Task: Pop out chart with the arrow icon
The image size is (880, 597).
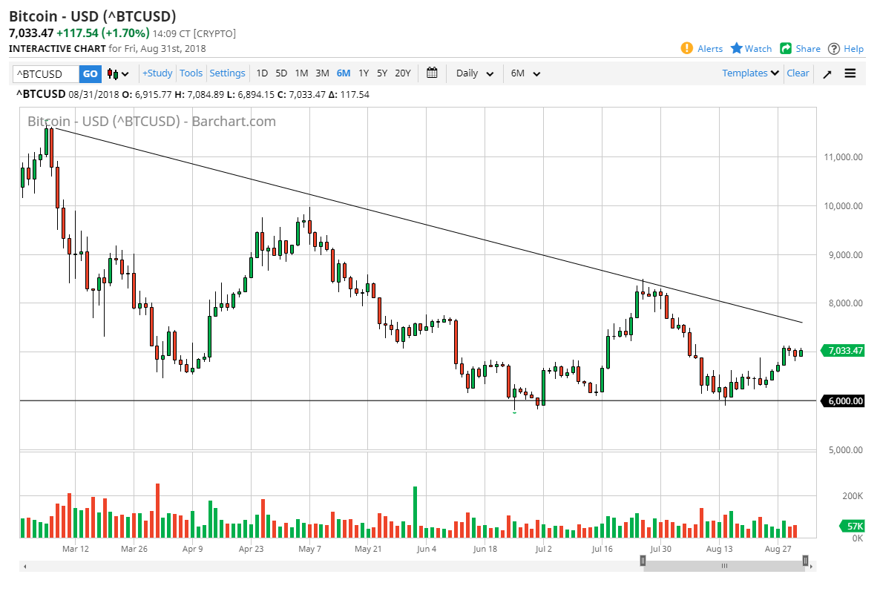Action: tap(827, 73)
